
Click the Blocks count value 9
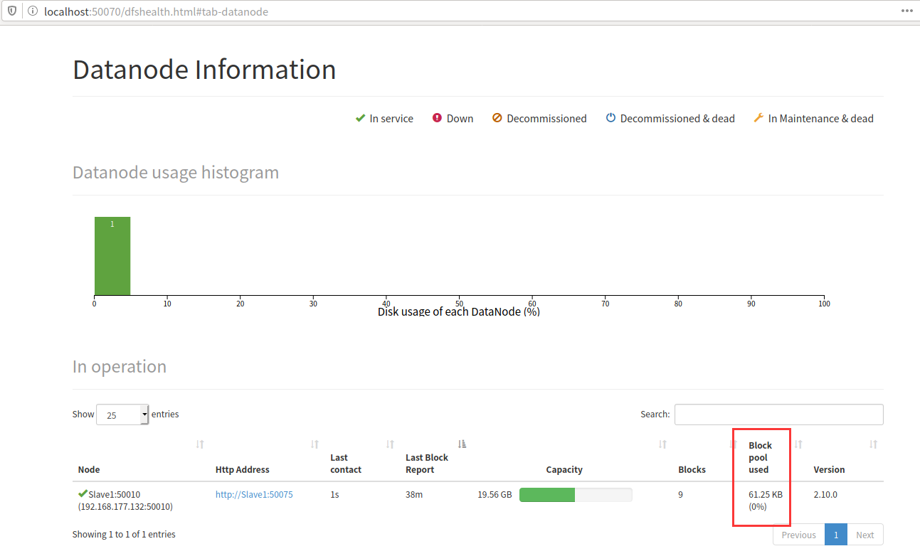point(681,494)
